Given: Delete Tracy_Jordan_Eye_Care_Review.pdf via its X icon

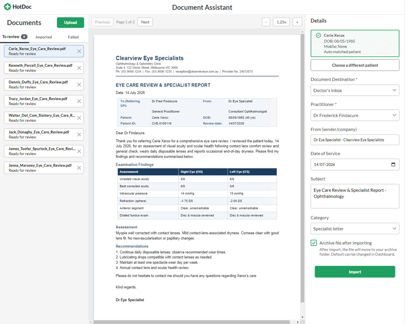Looking at the screenshot, I should pos(79,101).
